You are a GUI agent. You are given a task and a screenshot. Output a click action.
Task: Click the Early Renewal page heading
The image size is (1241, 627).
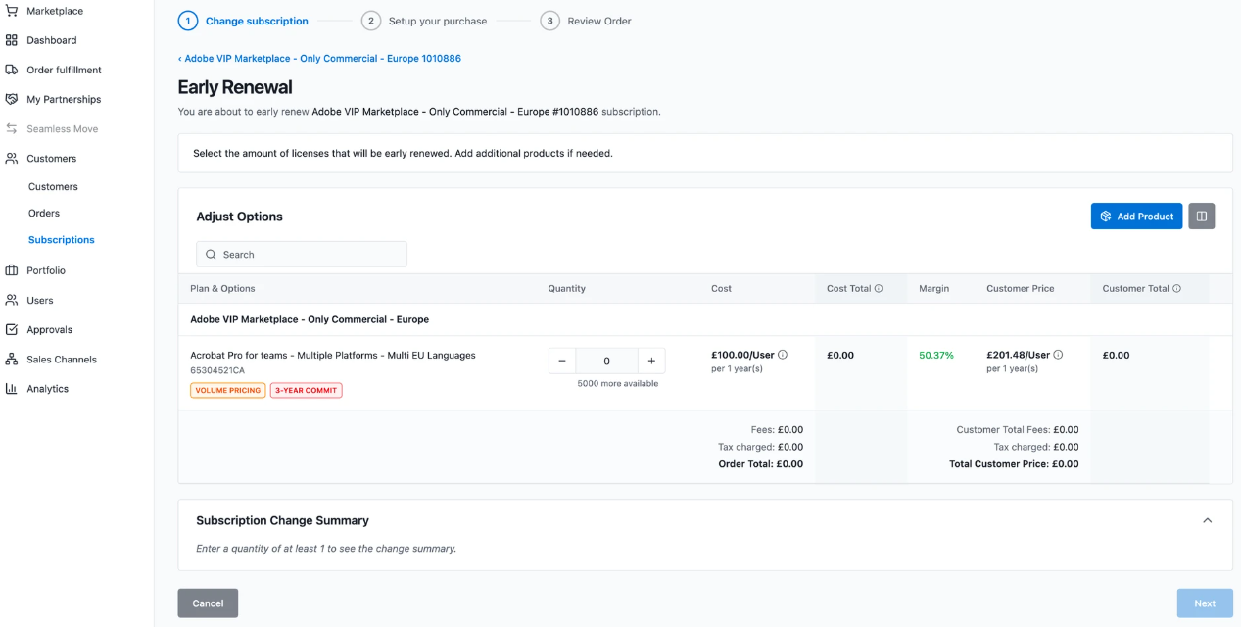tap(235, 87)
